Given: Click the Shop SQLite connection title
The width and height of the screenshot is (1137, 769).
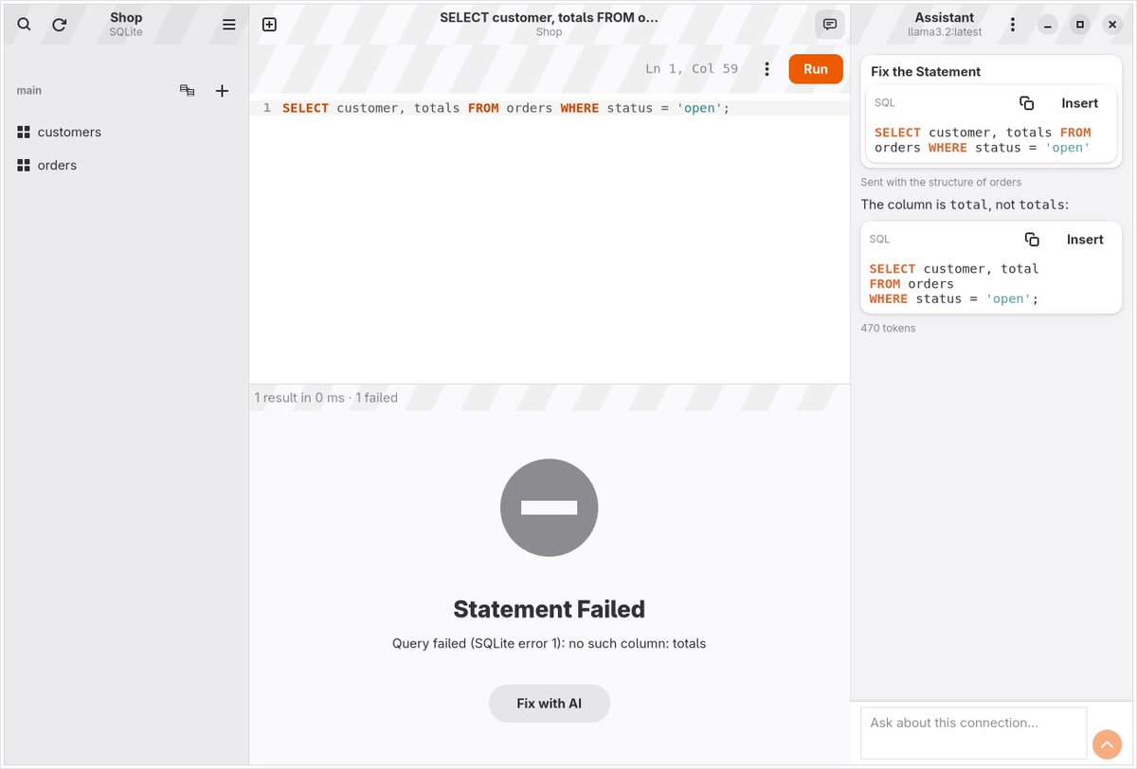Looking at the screenshot, I should point(126,25).
